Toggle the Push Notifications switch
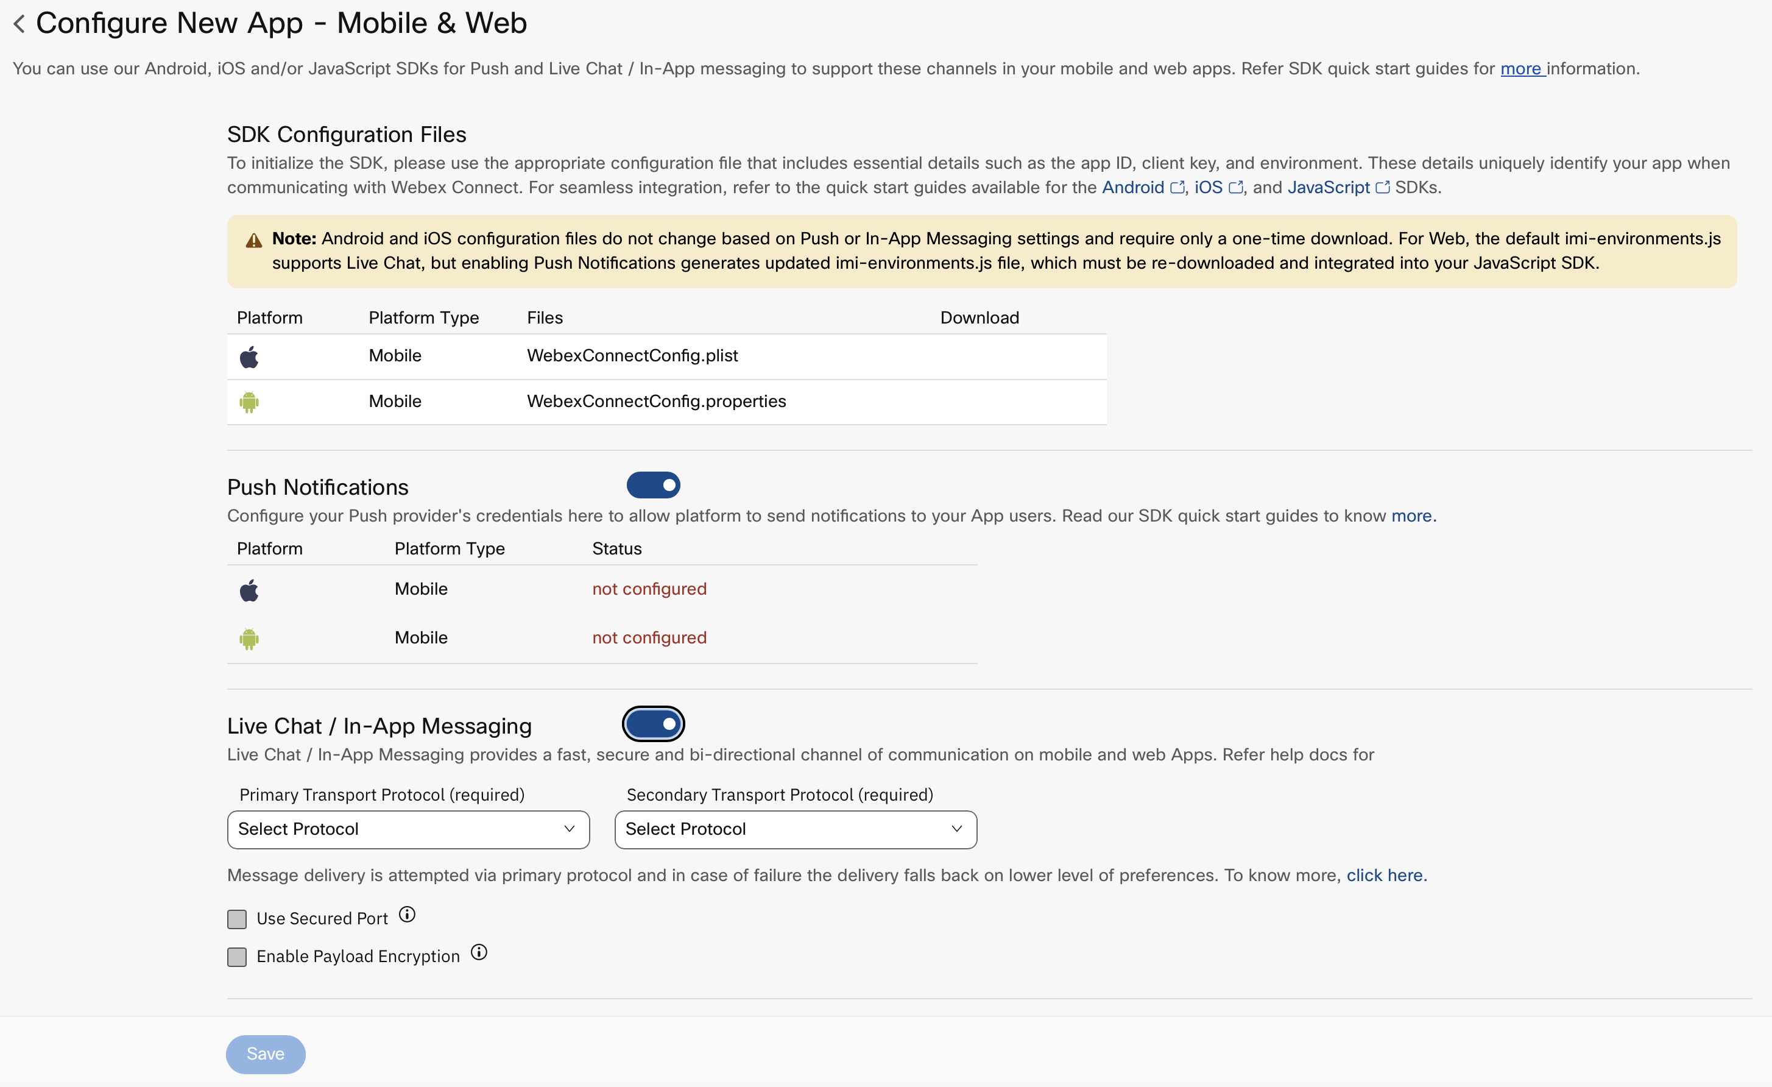The width and height of the screenshot is (1772, 1087). (653, 485)
